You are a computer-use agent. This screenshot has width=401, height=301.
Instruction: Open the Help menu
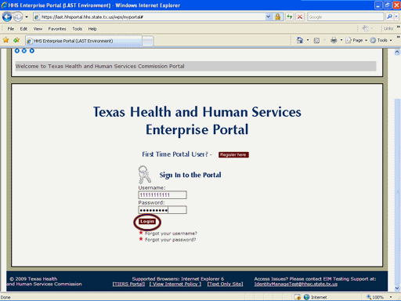pos(92,29)
